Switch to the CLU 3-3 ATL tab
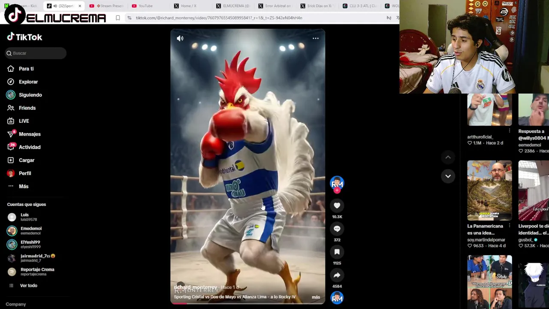The height and width of the screenshot is (309, 549). click(359, 6)
